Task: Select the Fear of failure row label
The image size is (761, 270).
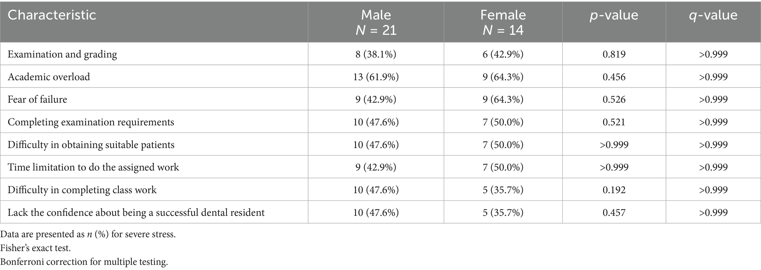Action: pos(37,99)
